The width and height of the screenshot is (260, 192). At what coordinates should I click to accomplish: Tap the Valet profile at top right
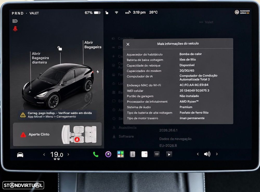(206, 22)
